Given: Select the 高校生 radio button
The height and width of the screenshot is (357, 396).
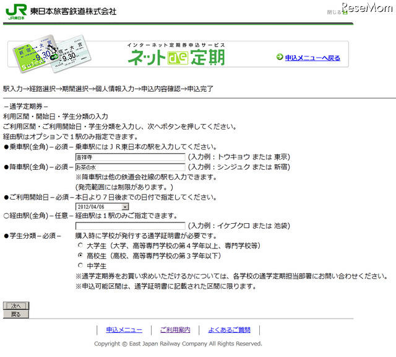Looking at the screenshot, I should point(80,255).
